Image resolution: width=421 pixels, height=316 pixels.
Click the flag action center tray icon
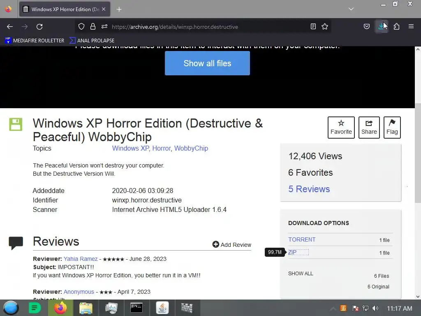pyautogui.click(x=355, y=308)
